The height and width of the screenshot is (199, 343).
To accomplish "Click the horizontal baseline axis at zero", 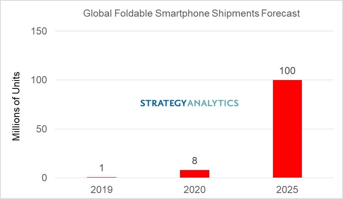I will pyautogui.click(x=150, y=178).
